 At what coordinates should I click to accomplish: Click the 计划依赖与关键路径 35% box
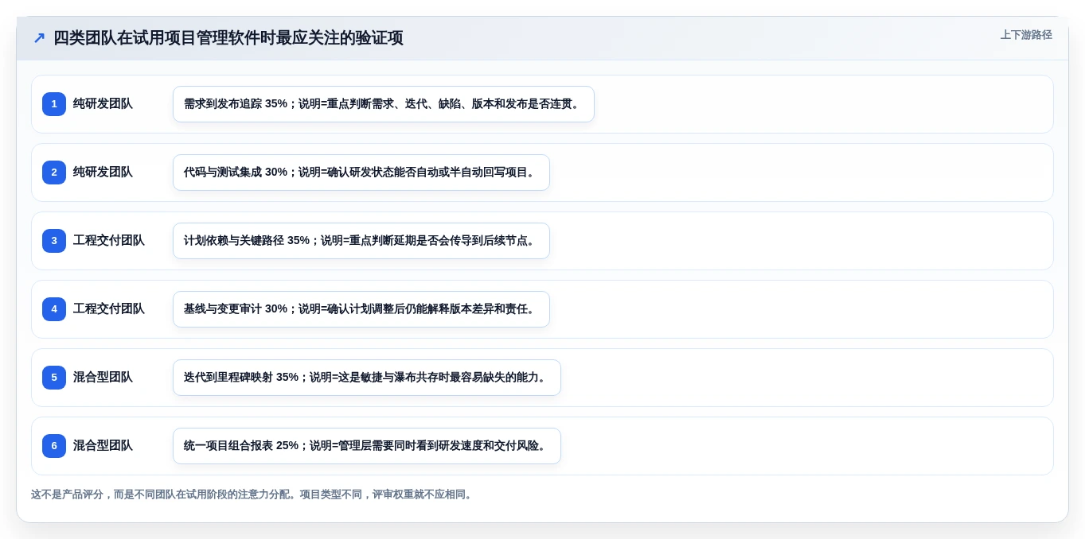click(361, 241)
